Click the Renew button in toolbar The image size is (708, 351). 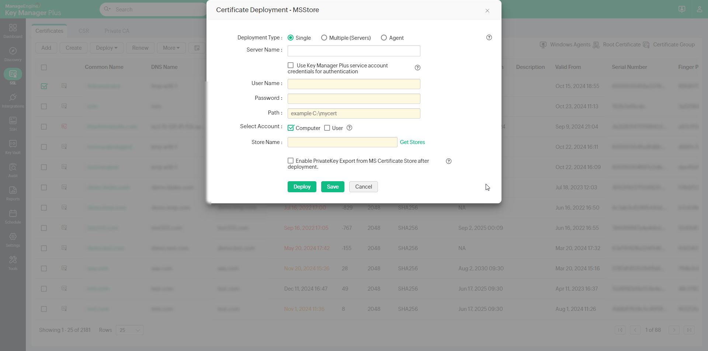coord(140,48)
